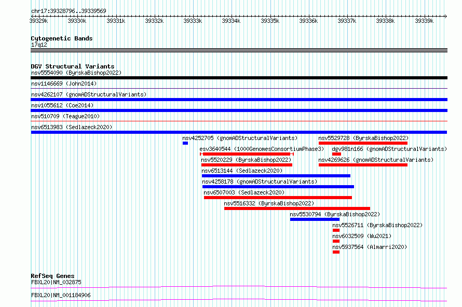
Task: Click the nsv5530794 (ByrskaBishop2022) label
Action: click(x=335, y=214)
